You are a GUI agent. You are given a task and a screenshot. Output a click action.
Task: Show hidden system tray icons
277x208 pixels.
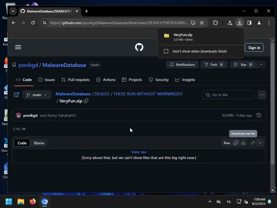210,201
